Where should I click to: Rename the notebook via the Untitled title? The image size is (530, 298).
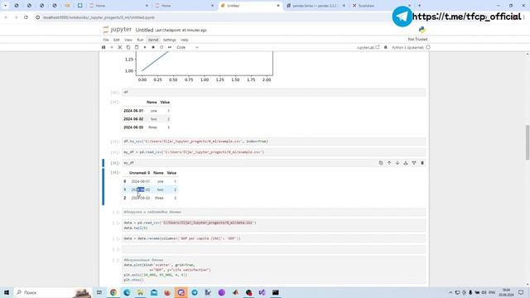[144, 30]
